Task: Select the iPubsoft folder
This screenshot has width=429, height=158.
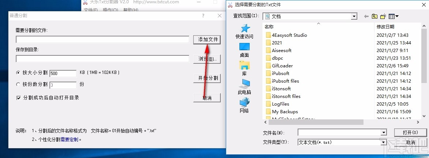Action: (277, 73)
